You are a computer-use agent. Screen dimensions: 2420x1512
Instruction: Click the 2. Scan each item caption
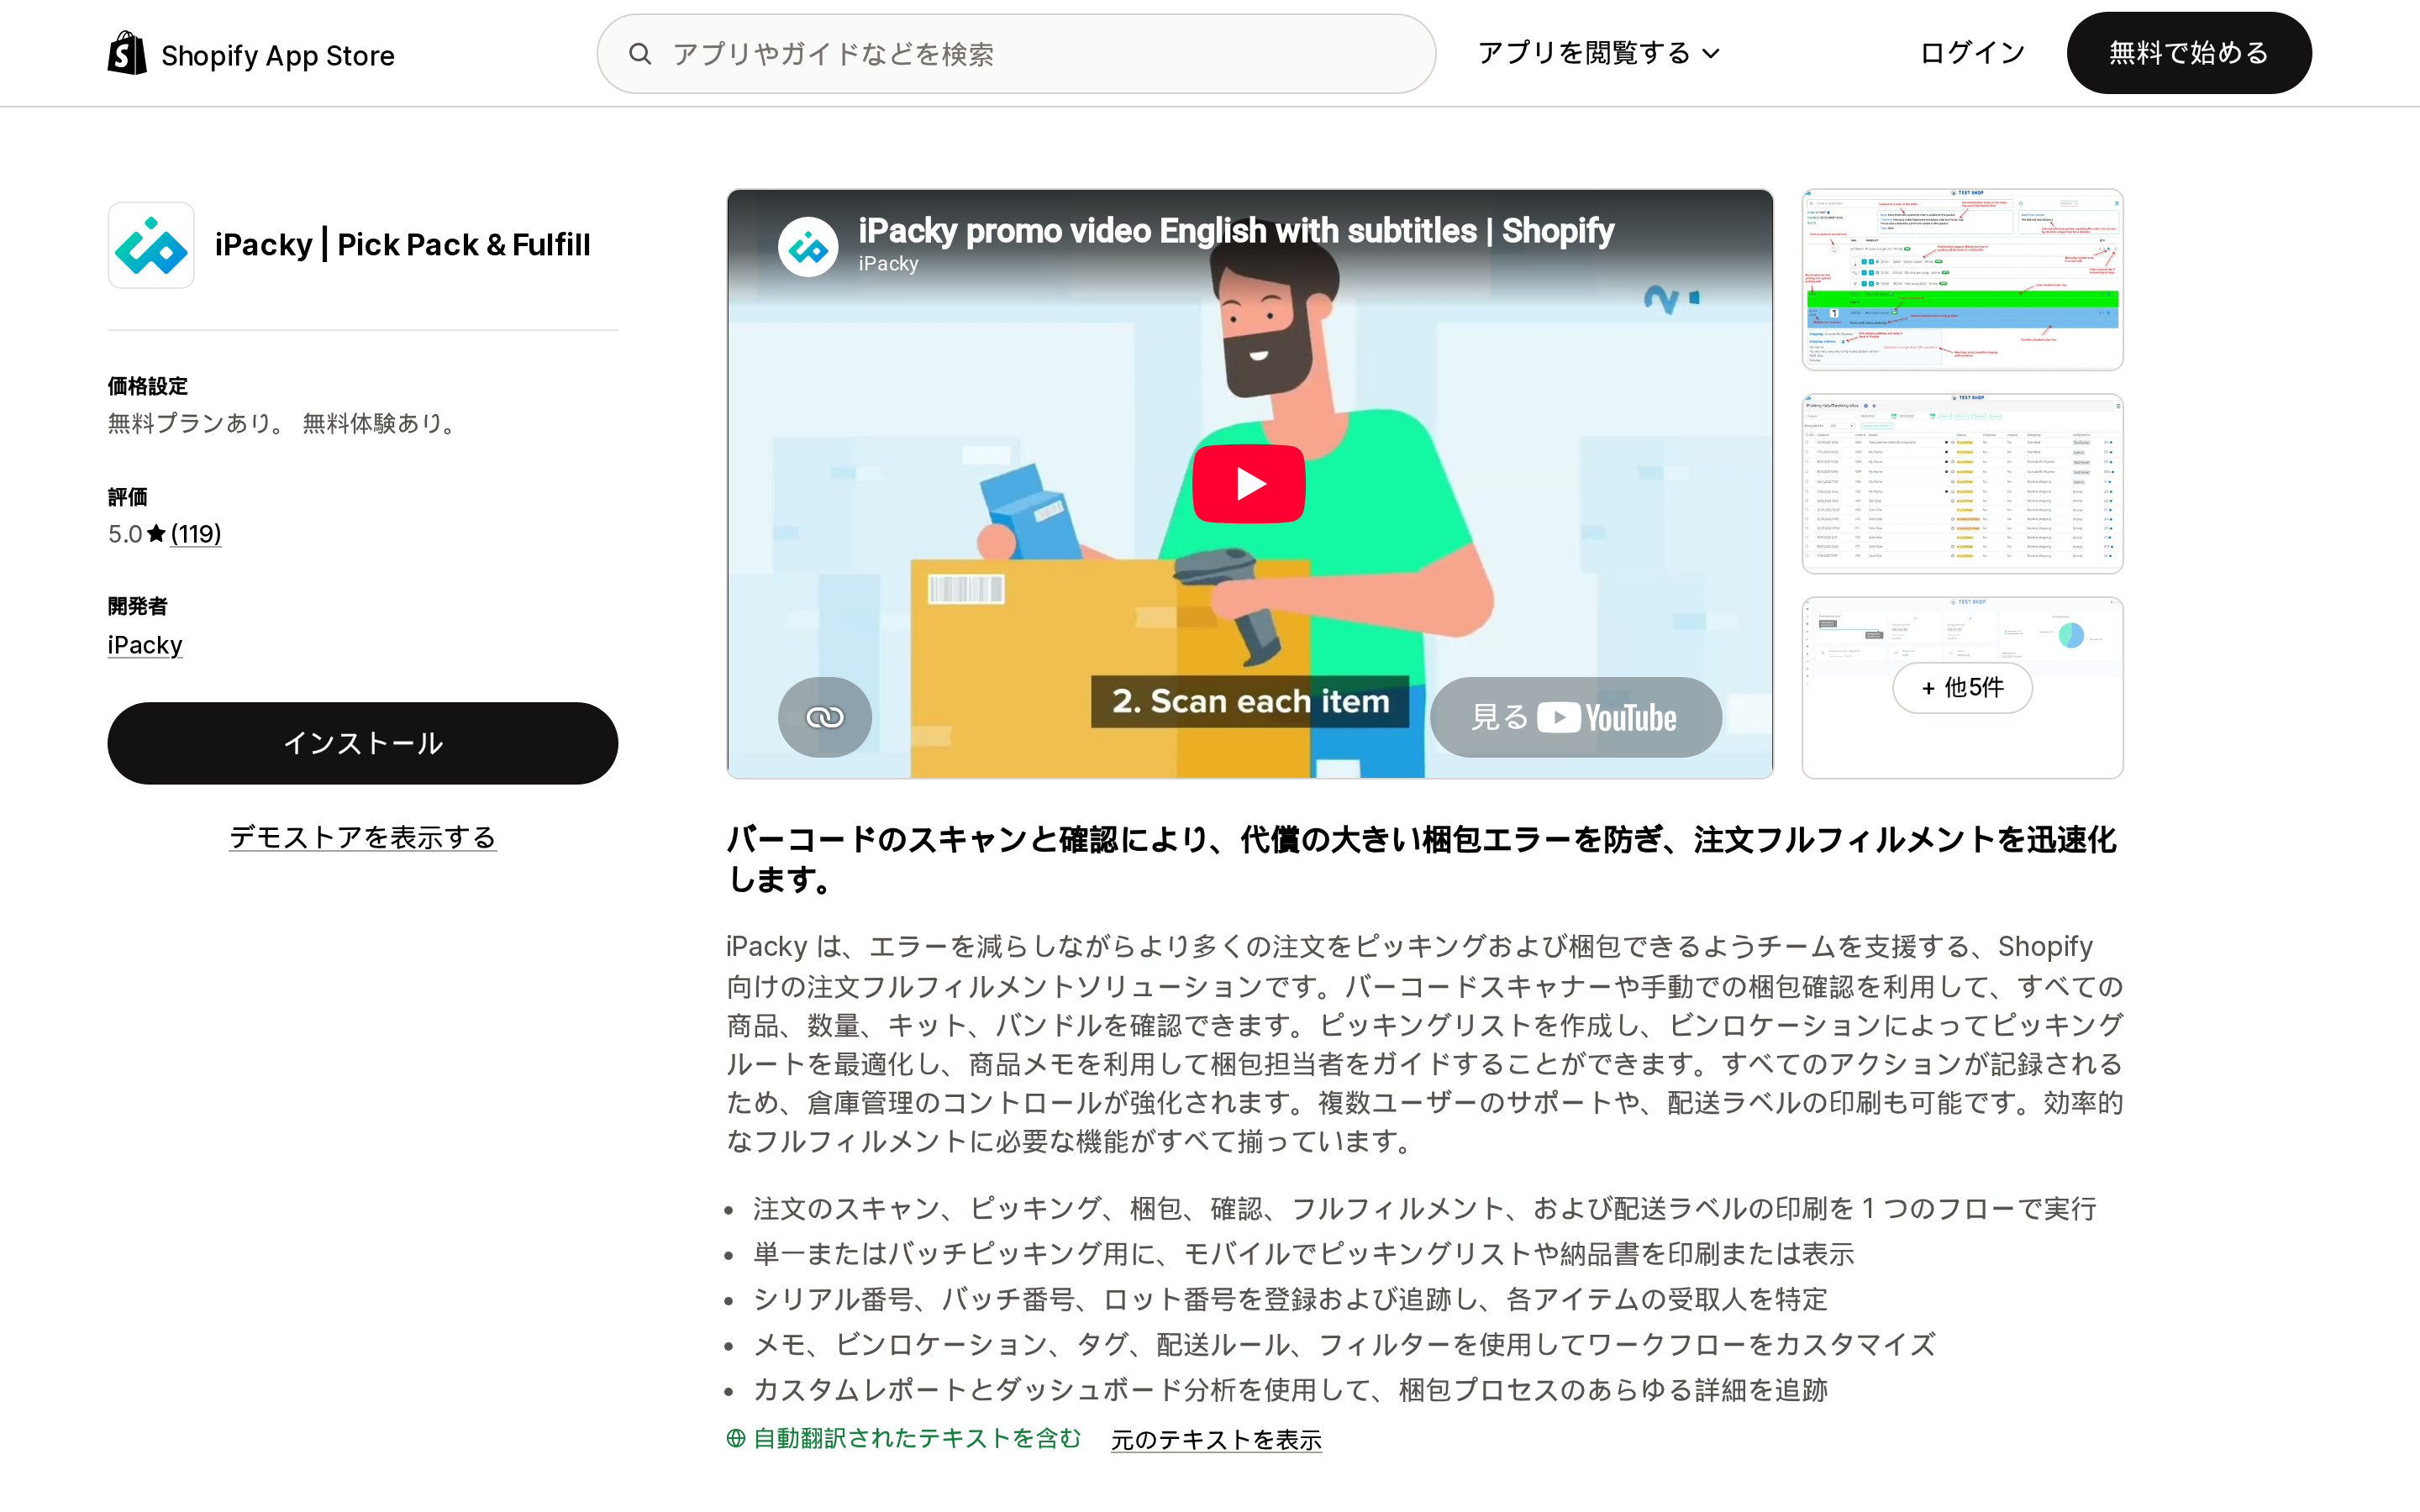[x=1250, y=701]
